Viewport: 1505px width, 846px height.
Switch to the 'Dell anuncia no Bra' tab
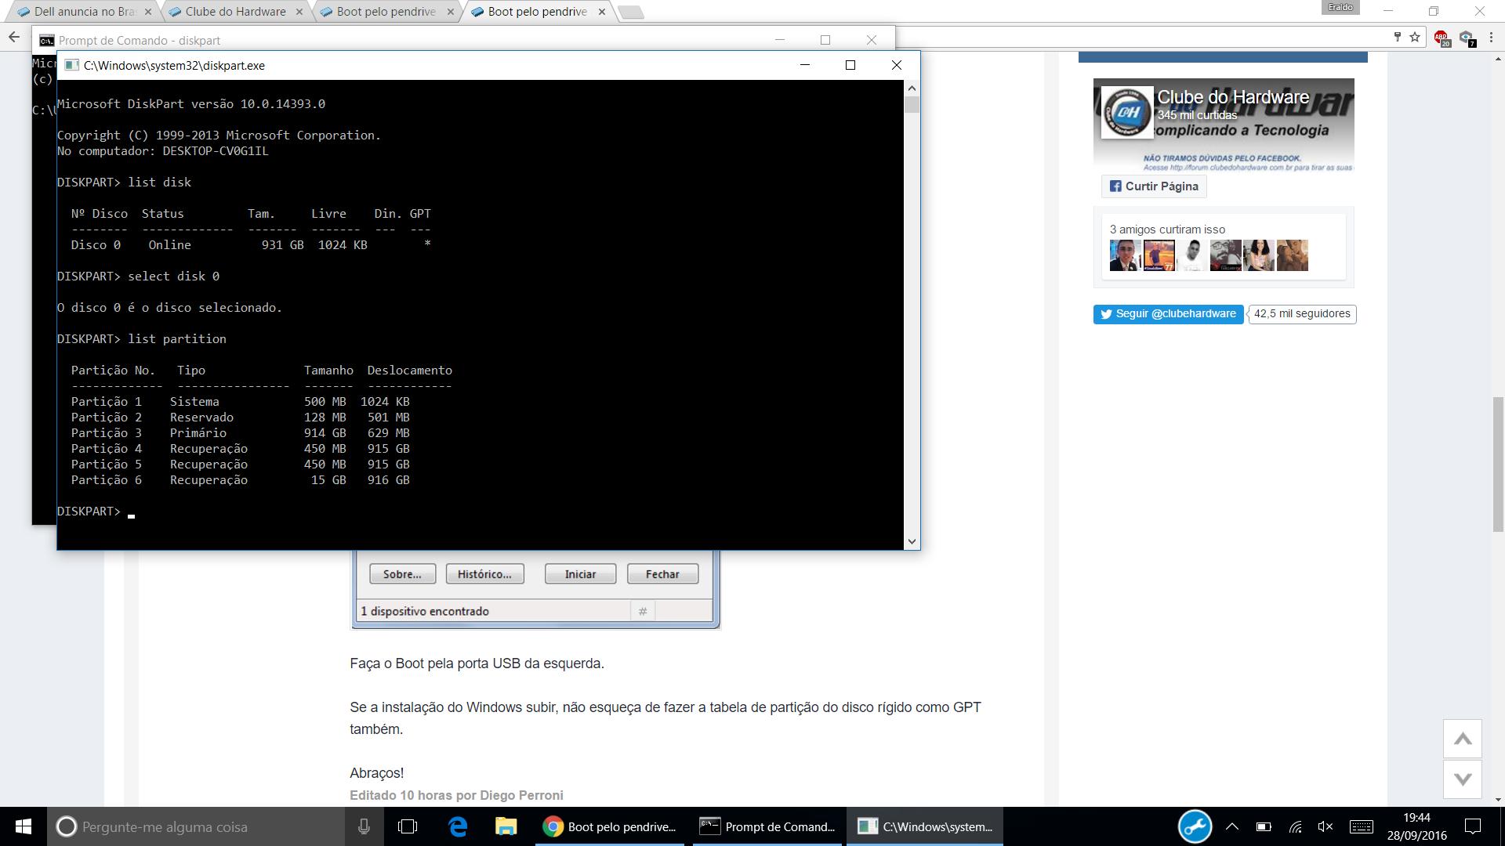coord(85,12)
